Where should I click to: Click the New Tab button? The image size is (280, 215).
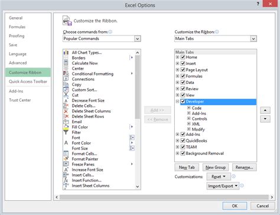point(187,167)
